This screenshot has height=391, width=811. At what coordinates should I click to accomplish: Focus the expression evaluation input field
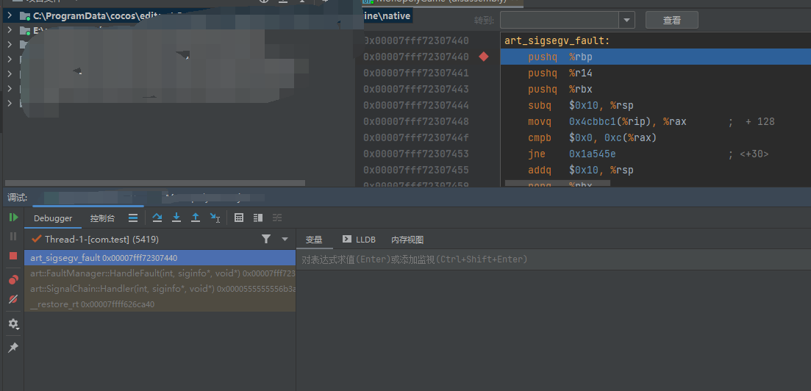tap(554, 259)
